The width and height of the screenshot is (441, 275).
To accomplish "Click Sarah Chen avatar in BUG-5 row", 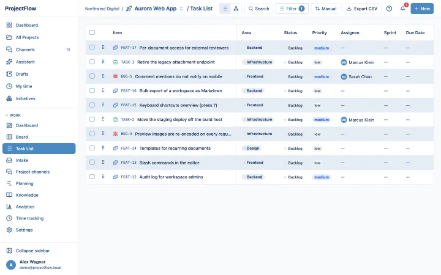I will tap(344, 76).
